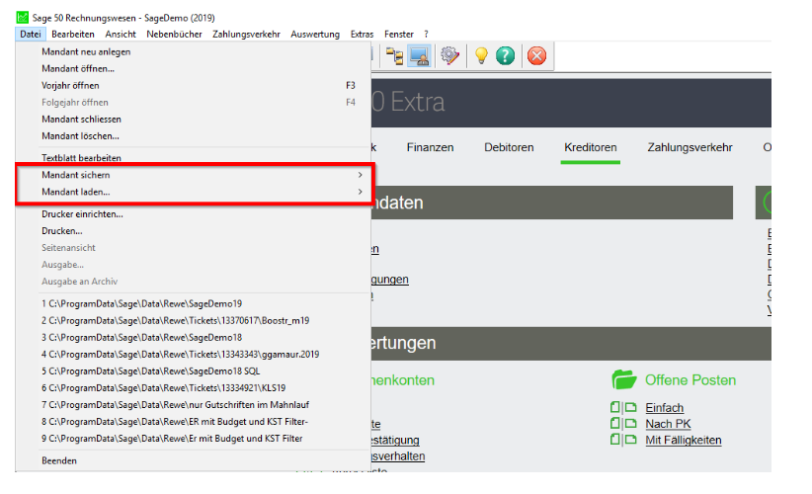Open the Fenster menu
The image size is (812, 494).
pos(399,35)
